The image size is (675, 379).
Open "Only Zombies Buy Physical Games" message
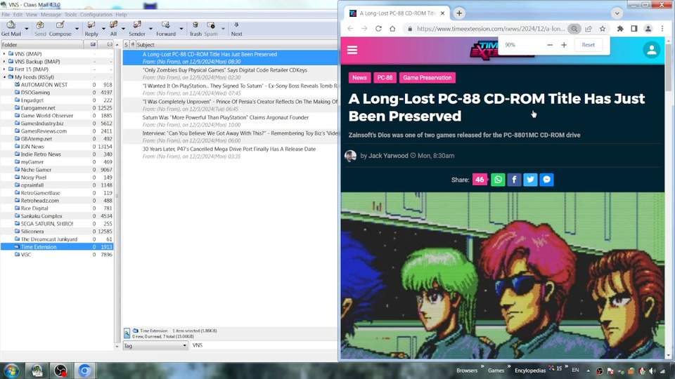[x=231, y=74]
